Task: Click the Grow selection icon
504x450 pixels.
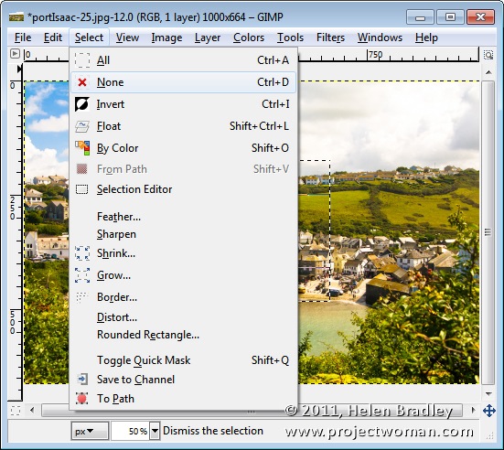Action: pyautogui.click(x=82, y=275)
